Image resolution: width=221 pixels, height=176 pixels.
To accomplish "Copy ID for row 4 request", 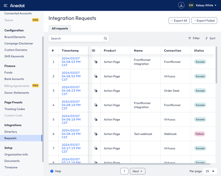I will (x=96, y=105).
